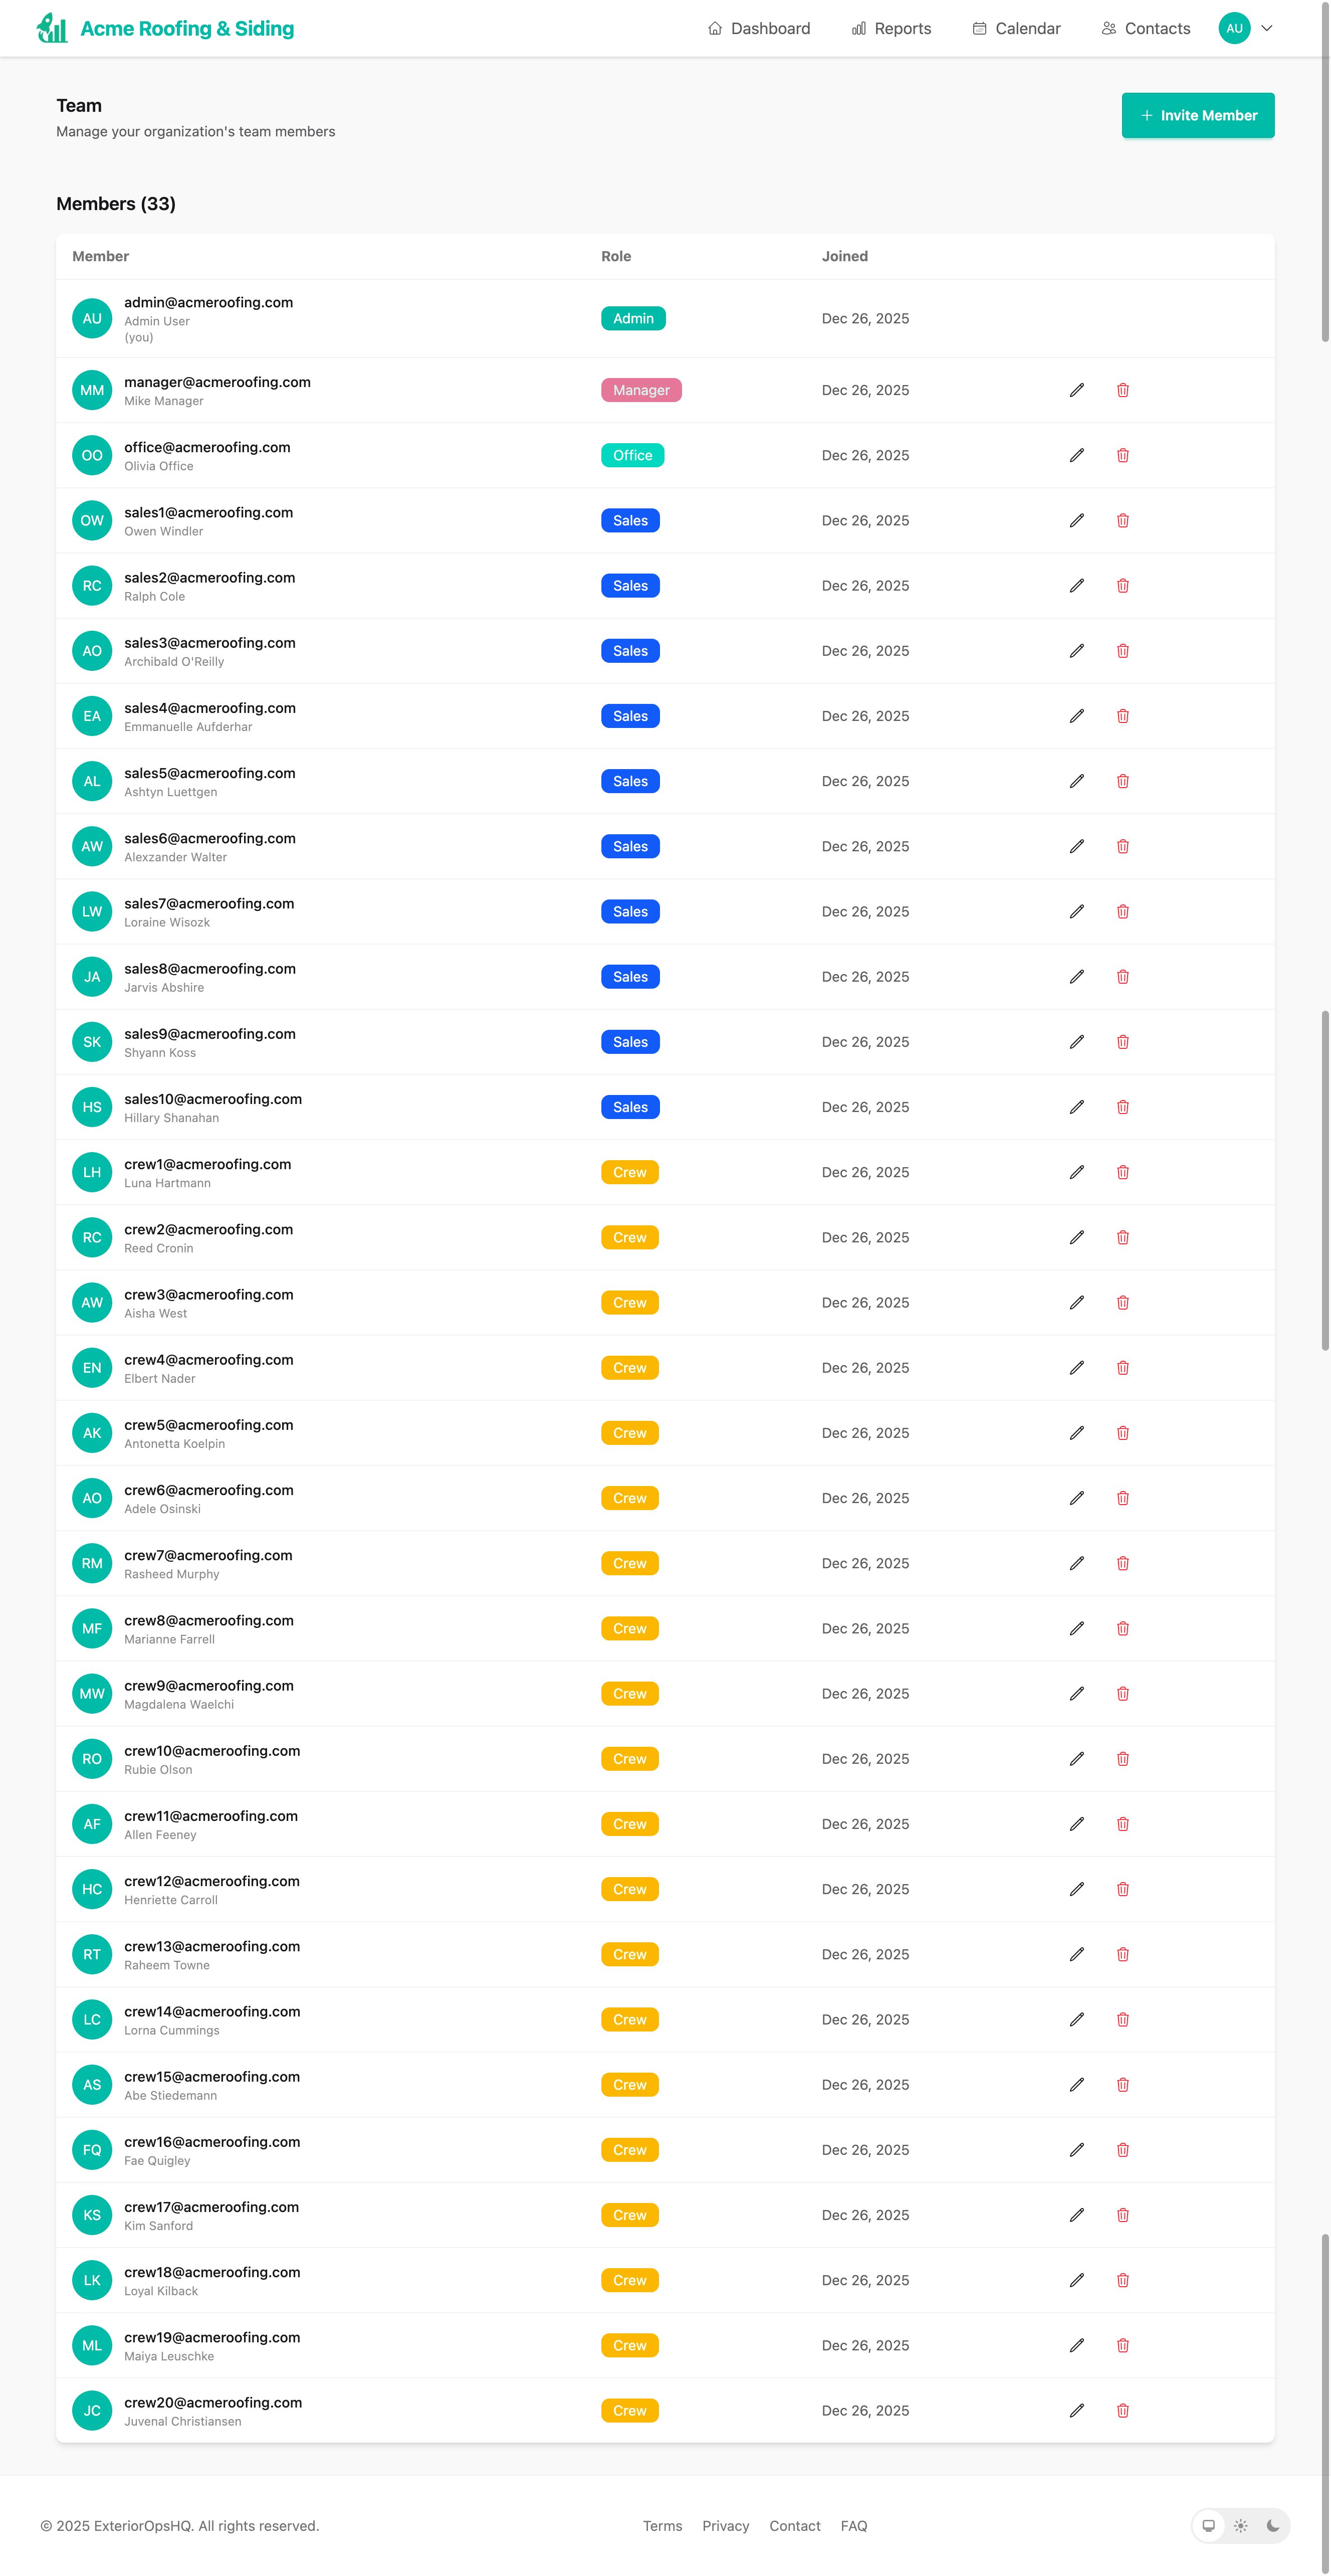1331x2576 pixels.
Task: Delete Juvenal Christiansen crew member
Action: (x=1122, y=2411)
